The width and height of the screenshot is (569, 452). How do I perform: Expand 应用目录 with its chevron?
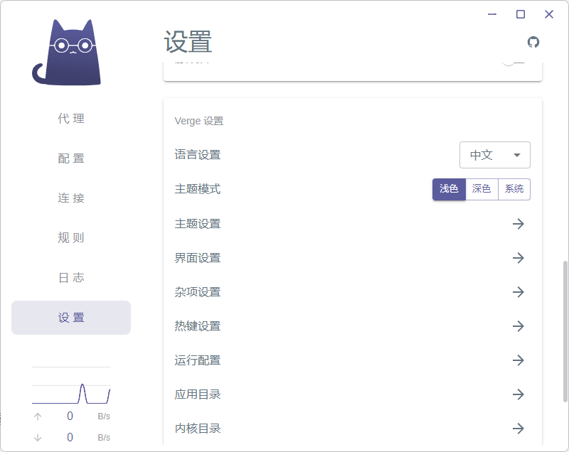(519, 394)
